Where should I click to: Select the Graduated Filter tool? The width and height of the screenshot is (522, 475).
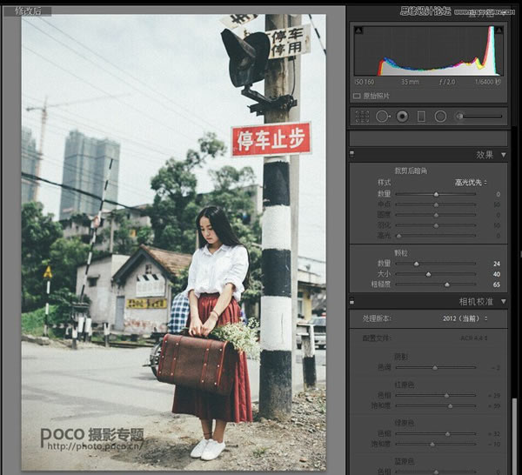[421, 117]
